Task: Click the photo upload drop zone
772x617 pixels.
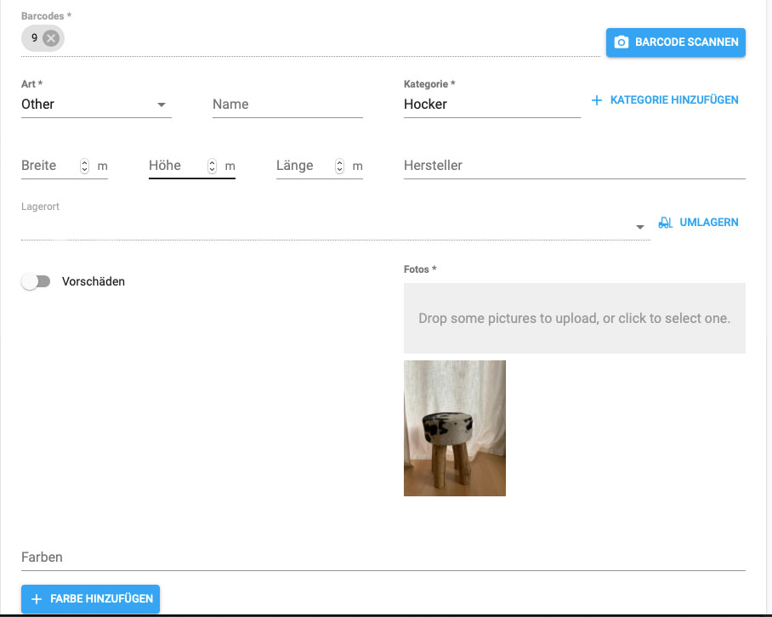Action: point(575,318)
